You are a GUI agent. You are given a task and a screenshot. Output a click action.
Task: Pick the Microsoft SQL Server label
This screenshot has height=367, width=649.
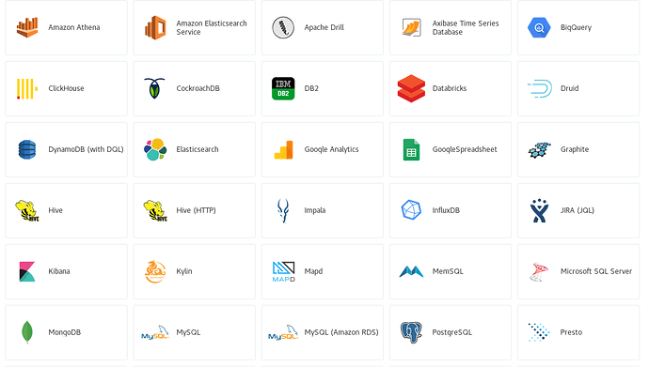click(596, 271)
